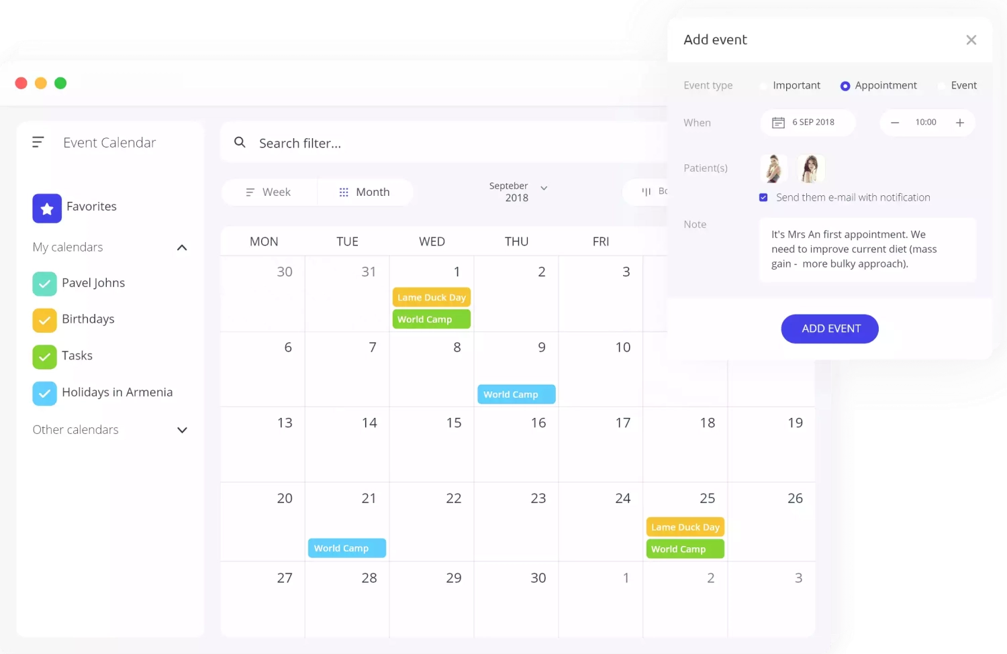Switch to the Week view tab
Image resolution: width=1007 pixels, height=654 pixels.
click(269, 193)
